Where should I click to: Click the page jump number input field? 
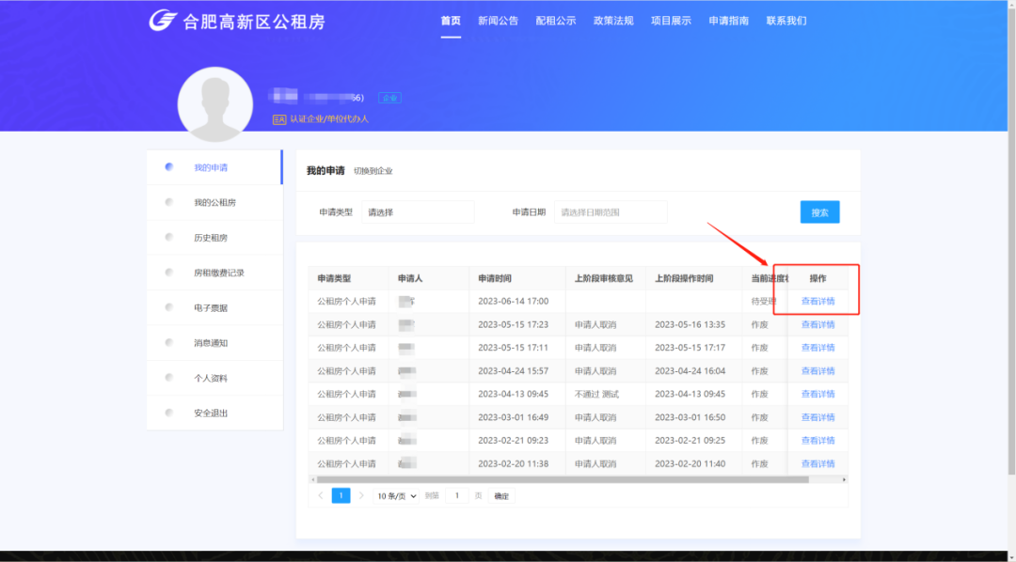[x=456, y=495]
